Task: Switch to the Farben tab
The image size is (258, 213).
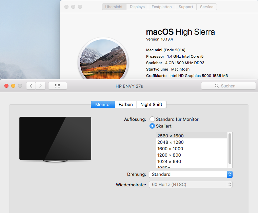Action: point(126,105)
